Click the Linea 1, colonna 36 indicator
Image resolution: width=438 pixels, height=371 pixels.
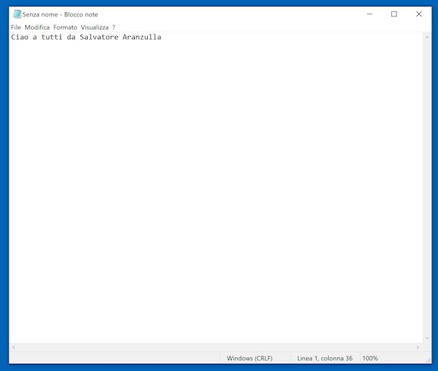(325, 358)
